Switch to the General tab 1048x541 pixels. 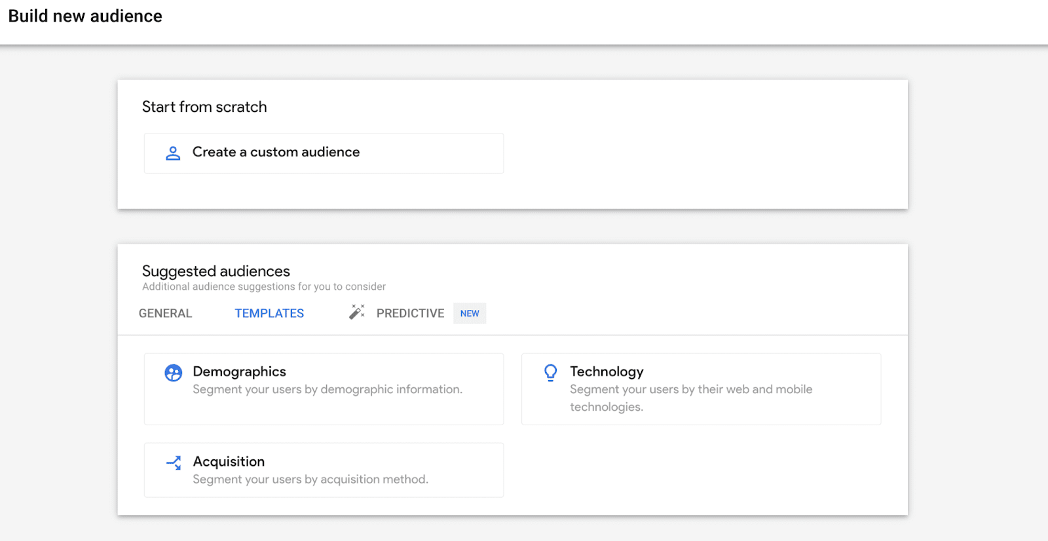pos(166,313)
